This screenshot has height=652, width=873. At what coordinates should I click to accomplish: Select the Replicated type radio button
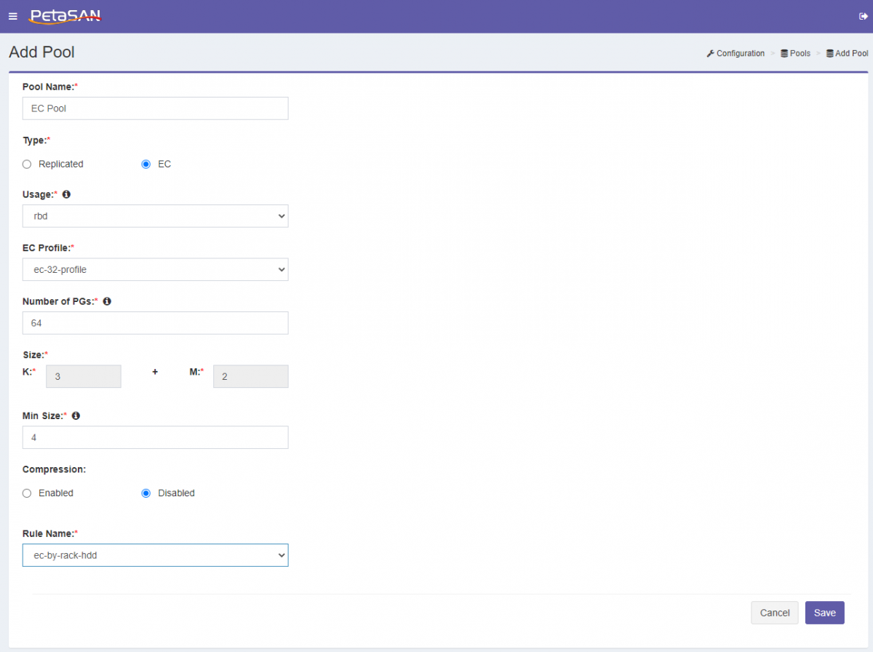(x=27, y=164)
